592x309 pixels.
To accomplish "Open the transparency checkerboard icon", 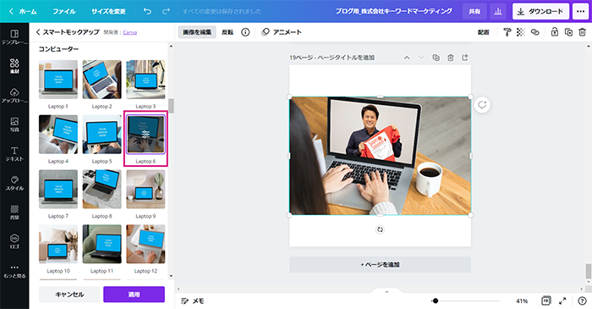I will click(x=521, y=32).
